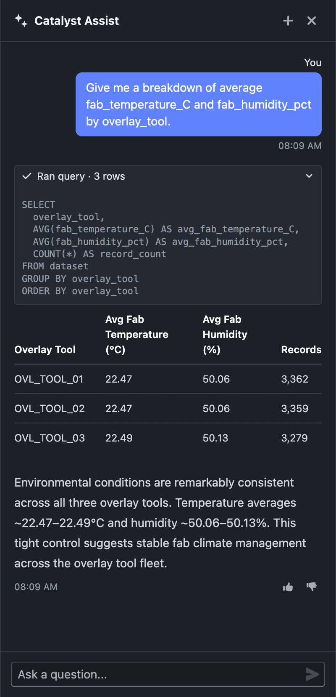Screen dimensions: 336x697
Task: Start a new chat with plus icon
Action: coord(288,21)
